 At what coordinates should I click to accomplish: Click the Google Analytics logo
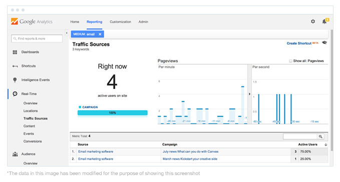(x=32, y=21)
